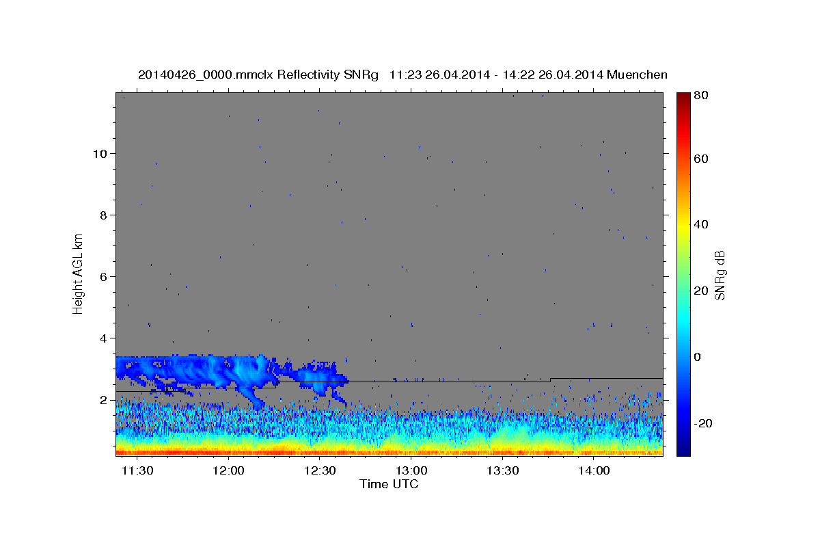This screenshot has height=547, width=820.
Task: Click the 'Height AGL km' axis label
Action: coord(79,273)
